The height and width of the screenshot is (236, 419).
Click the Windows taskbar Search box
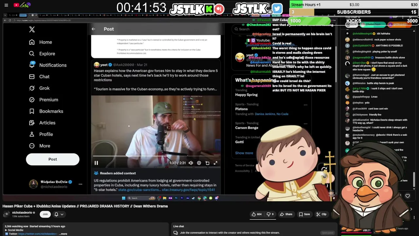click(x=141, y=198)
